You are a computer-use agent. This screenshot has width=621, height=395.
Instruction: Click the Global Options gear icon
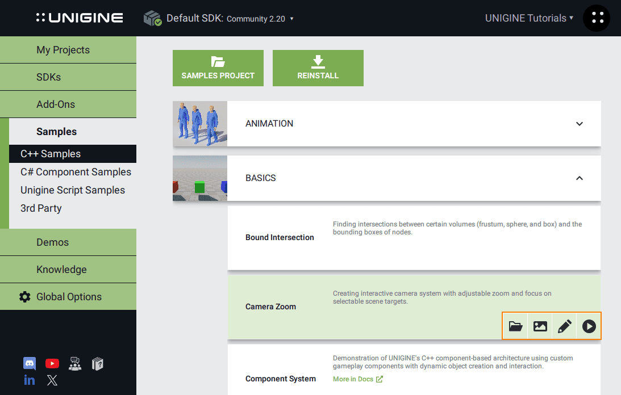[x=25, y=297]
